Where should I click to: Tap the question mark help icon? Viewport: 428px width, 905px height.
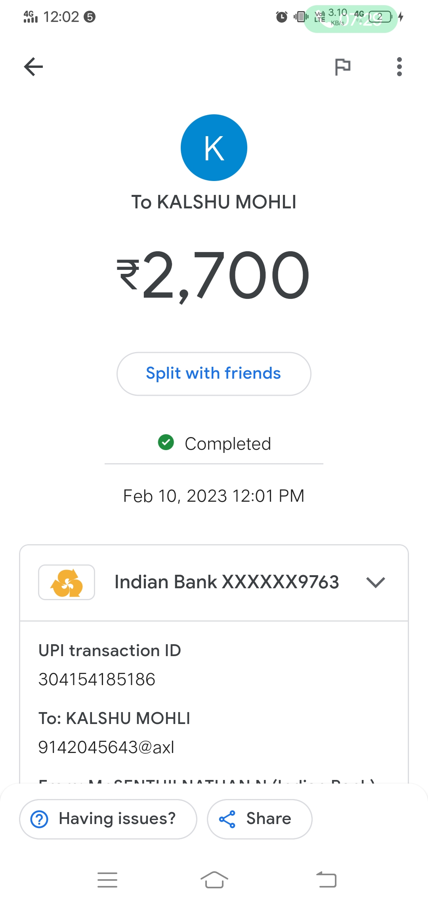pyautogui.click(x=39, y=819)
